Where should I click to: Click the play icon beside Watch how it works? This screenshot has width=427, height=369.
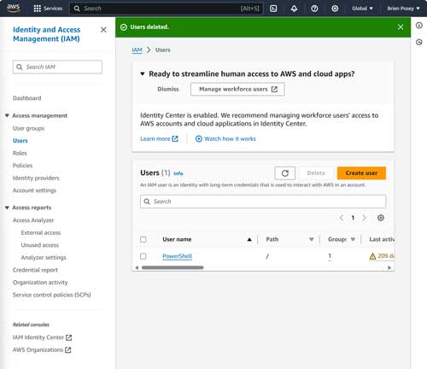[x=199, y=138]
